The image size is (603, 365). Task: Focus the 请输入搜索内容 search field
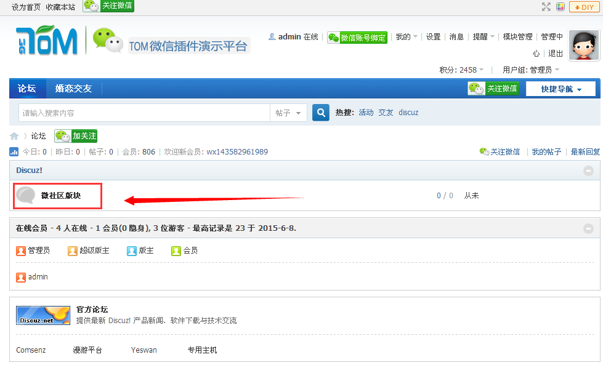click(145, 113)
